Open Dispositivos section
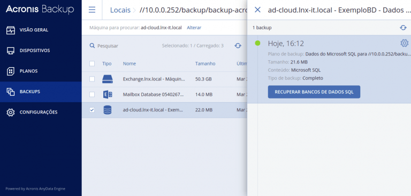This screenshot has width=411, height=196. pos(41,51)
